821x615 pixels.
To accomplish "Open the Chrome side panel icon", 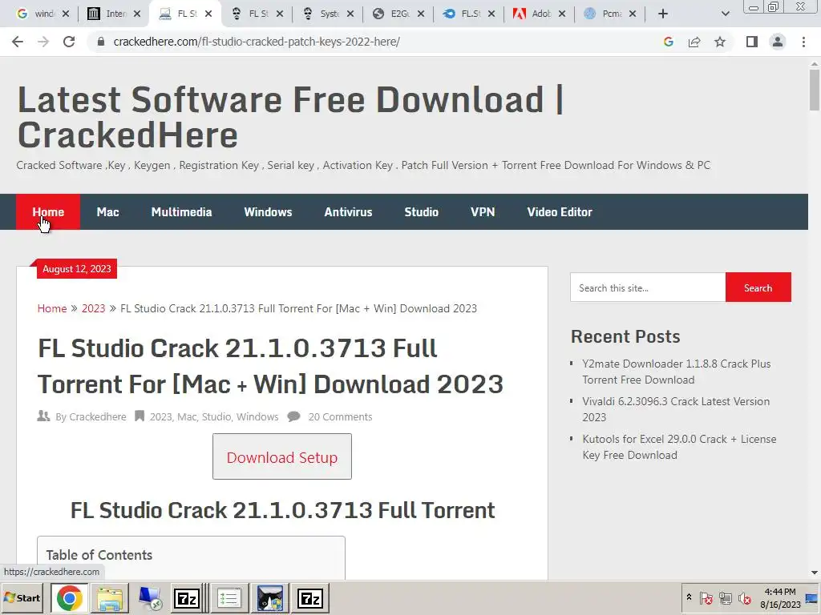I will tap(752, 42).
